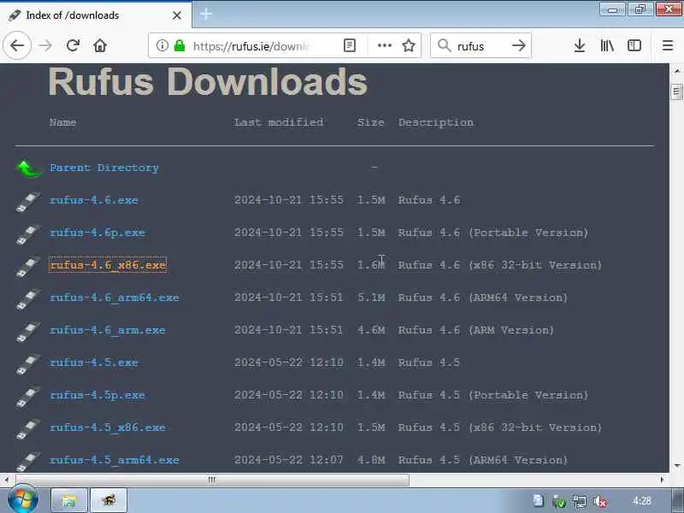The width and height of the screenshot is (684, 513).
Task: Click the green secure connection padlock
Action: (x=180, y=45)
